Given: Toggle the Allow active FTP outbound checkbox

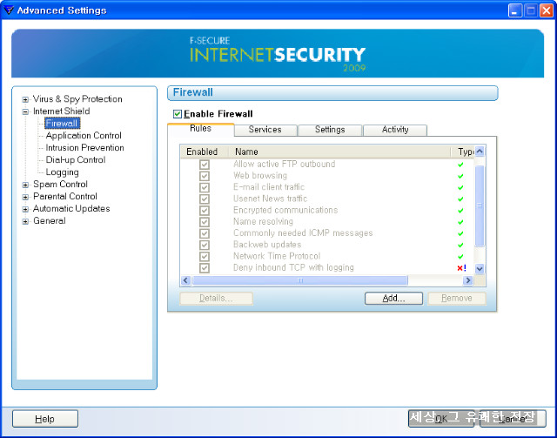Looking at the screenshot, I should (x=205, y=165).
